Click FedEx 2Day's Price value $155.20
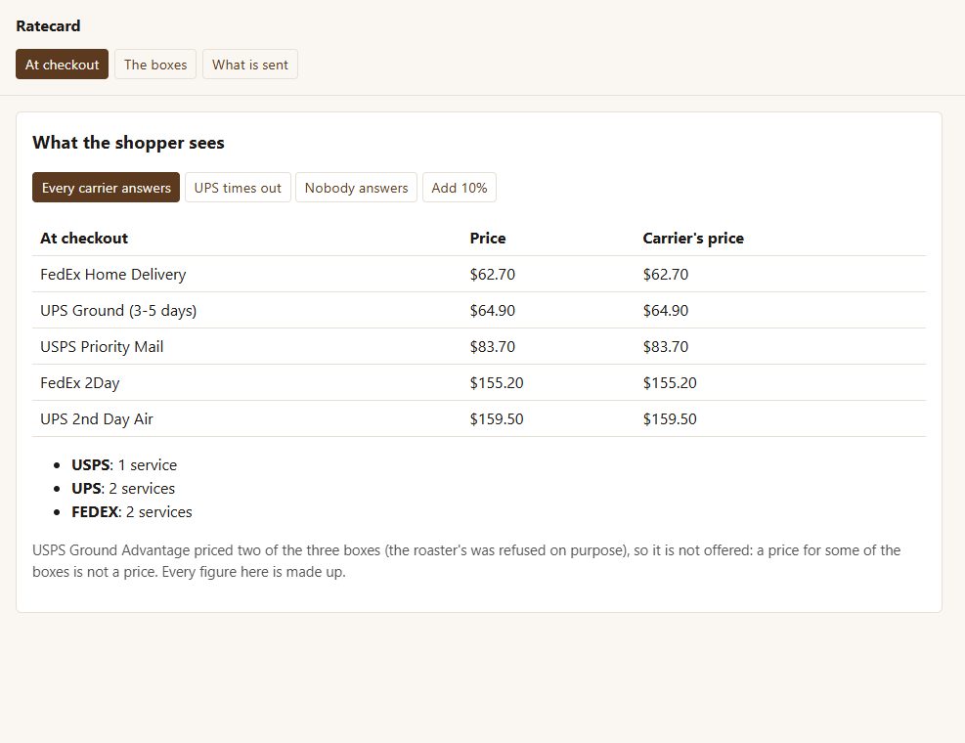This screenshot has width=965, height=743. (497, 383)
